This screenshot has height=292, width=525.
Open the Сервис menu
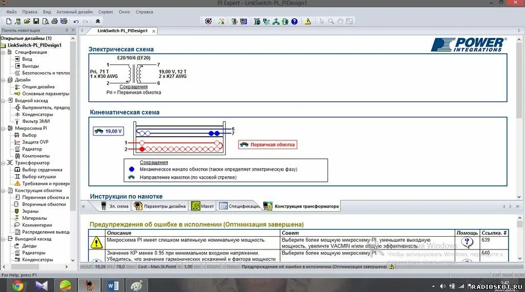[106, 12]
